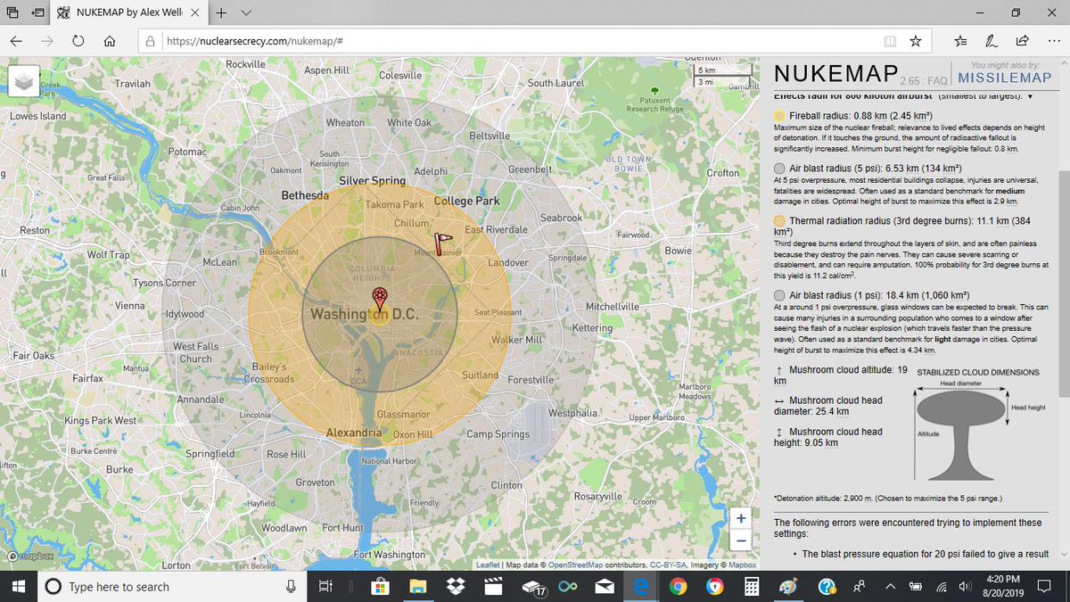
Task: Open the Leaflet attribution link
Action: 487,565
